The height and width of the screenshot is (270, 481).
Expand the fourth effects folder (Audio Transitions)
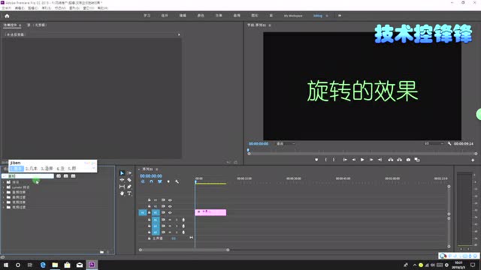click(4, 197)
